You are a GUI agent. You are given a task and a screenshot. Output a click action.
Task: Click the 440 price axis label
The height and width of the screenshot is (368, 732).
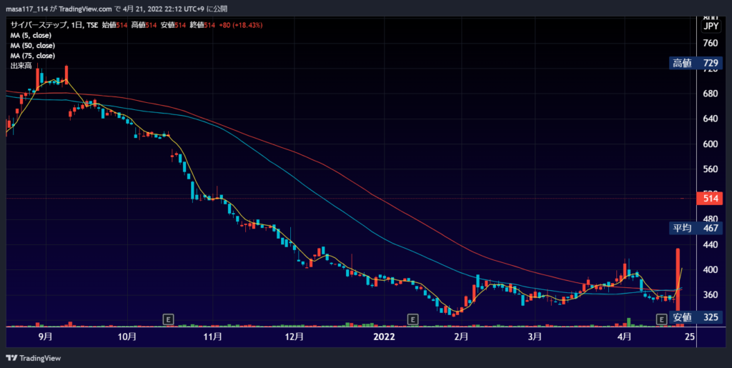[710, 244]
